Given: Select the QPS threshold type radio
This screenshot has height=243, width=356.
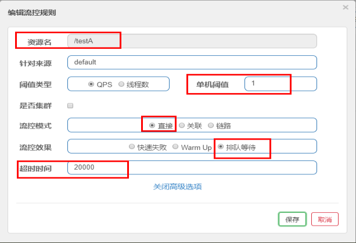Looking at the screenshot, I should 91,84.
